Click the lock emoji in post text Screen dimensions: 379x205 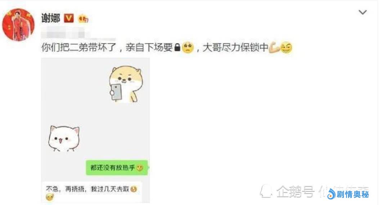177,47
